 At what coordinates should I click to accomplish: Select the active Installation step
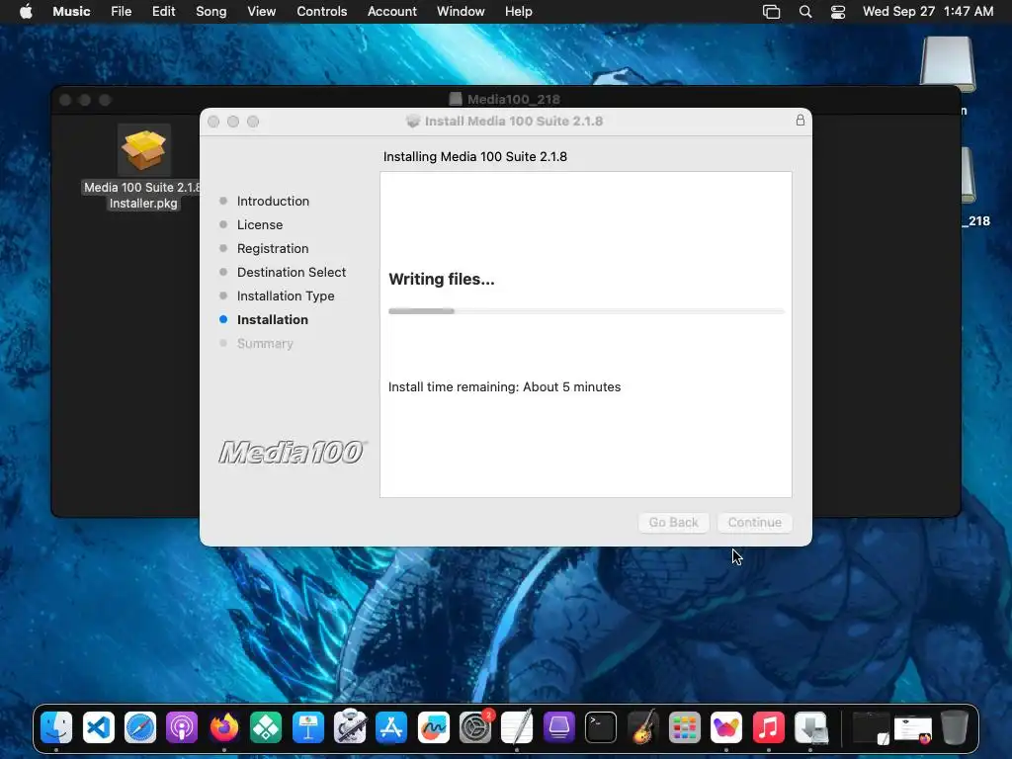coord(273,319)
